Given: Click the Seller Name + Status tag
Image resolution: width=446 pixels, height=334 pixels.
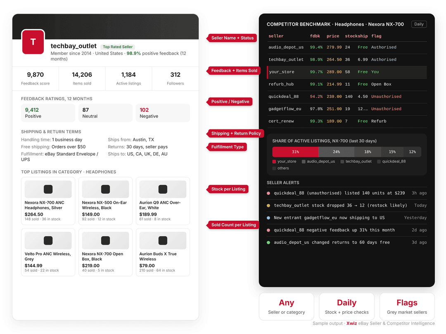Looking at the screenshot, I should coord(232,38).
